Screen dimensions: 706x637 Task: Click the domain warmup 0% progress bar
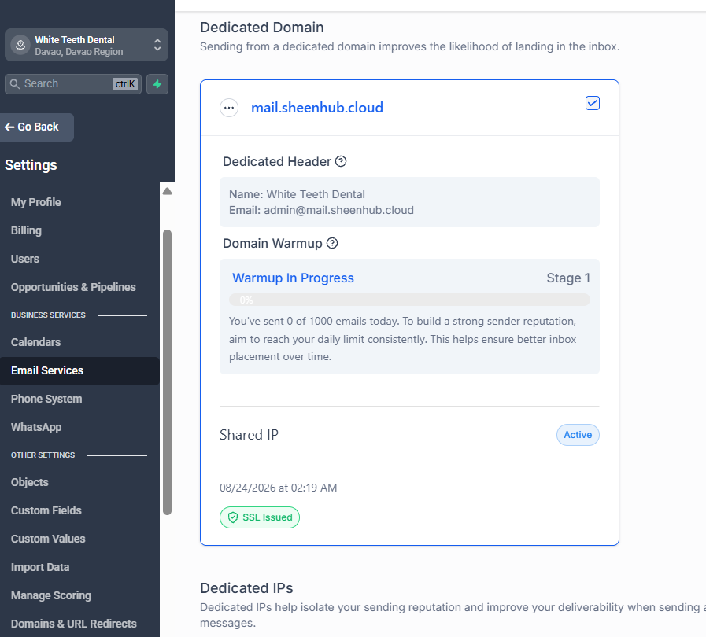pyautogui.click(x=409, y=300)
